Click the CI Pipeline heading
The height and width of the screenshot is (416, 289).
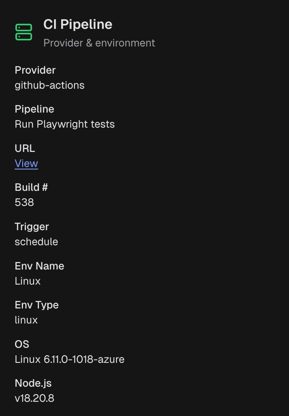point(77,24)
